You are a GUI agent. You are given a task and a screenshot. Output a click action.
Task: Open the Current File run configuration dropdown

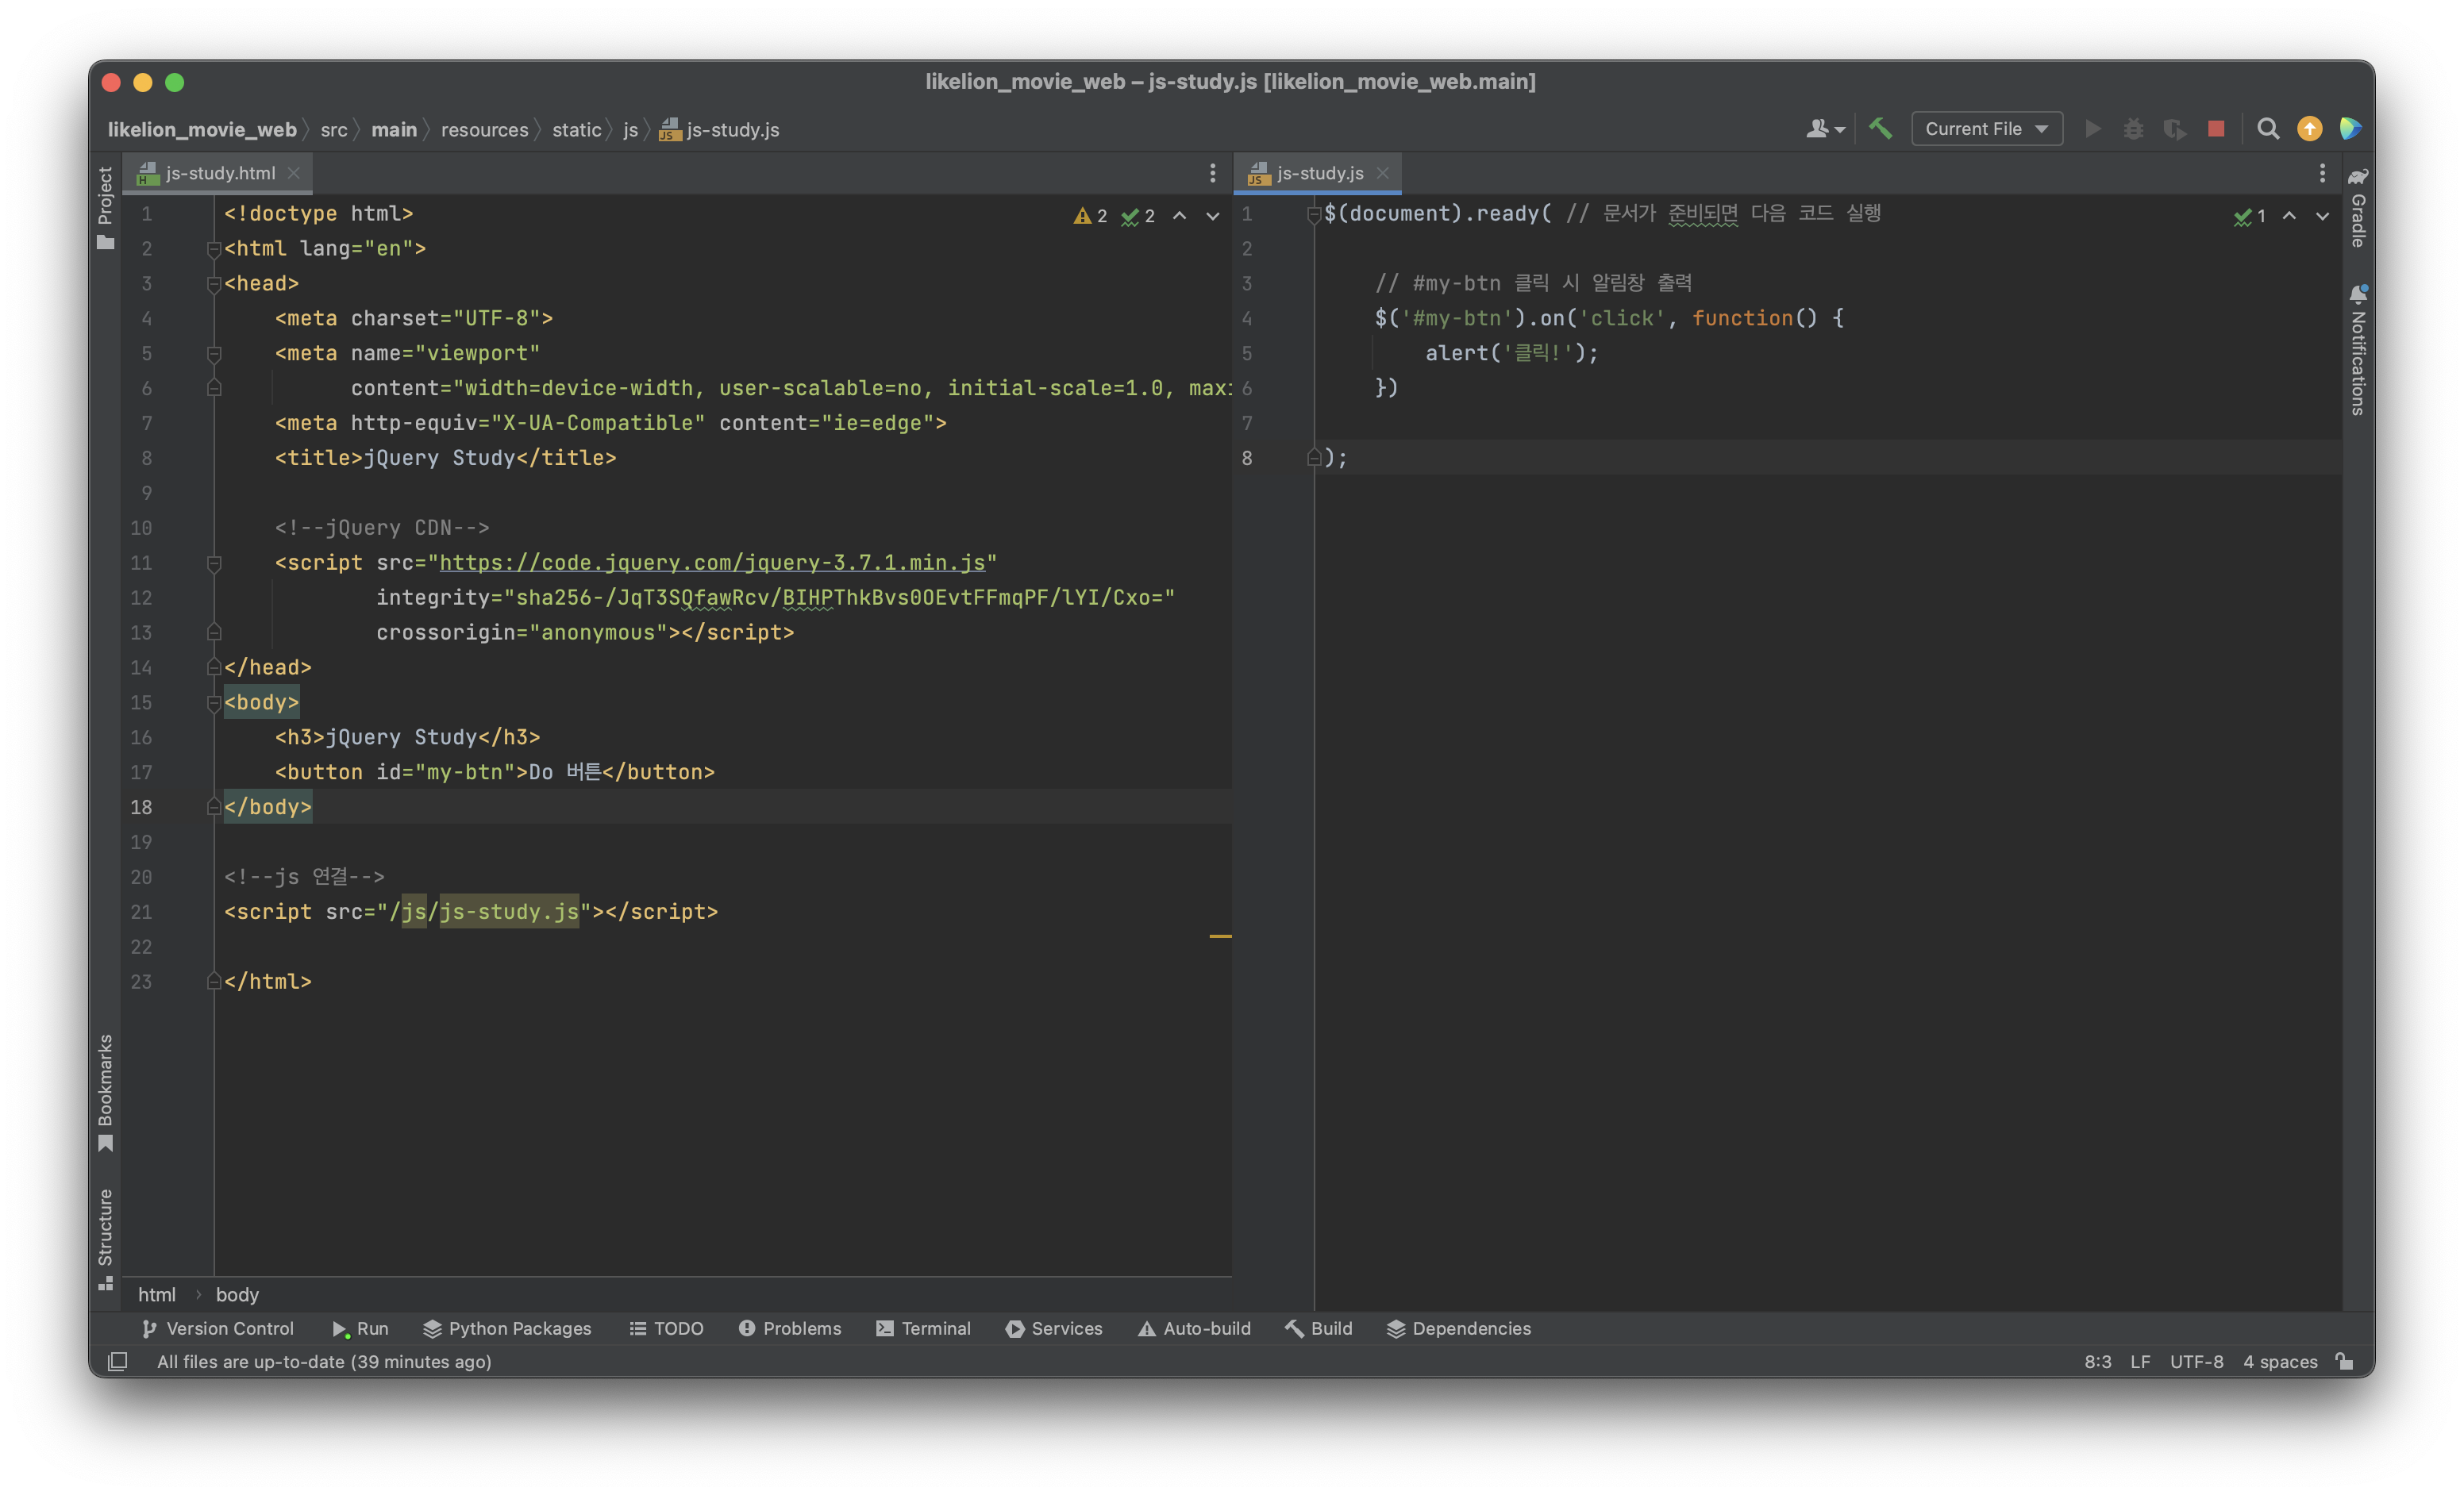[1986, 129]
